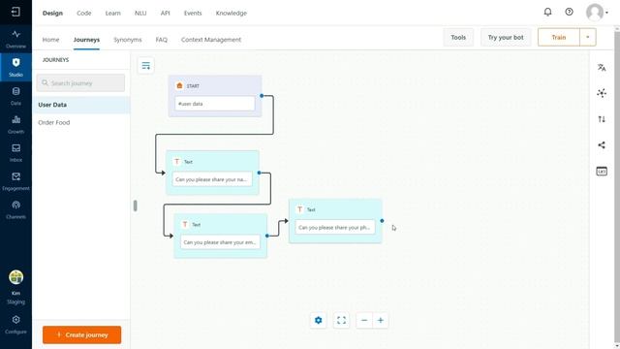Open the Data sidebar section
This screenshot has height=349, width=620.
15,96
